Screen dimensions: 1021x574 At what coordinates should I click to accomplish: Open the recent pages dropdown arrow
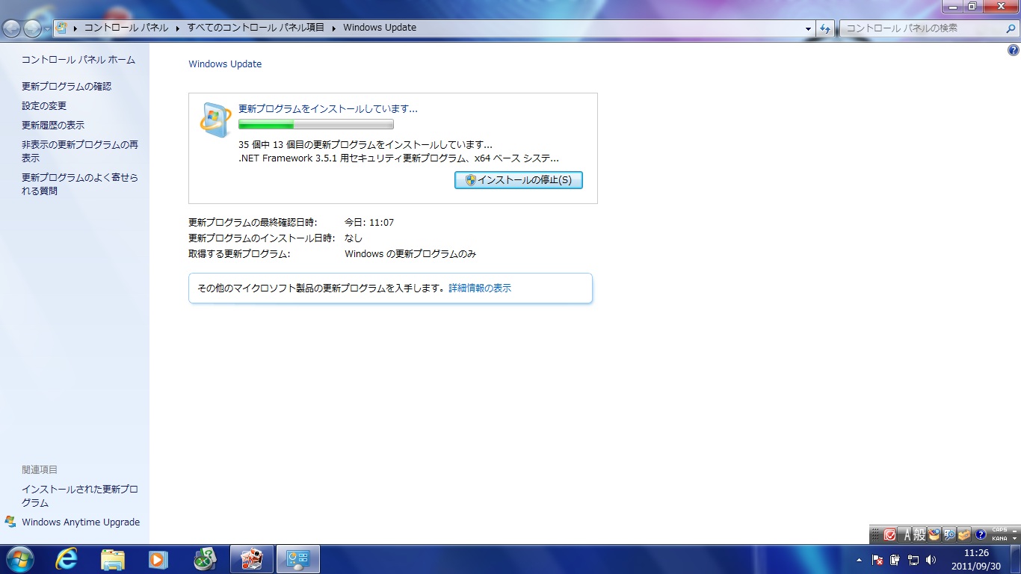[x=48, y=28]
